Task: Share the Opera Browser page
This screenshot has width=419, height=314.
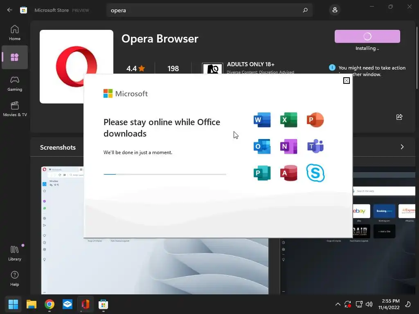Action: (x=399, y=117)
